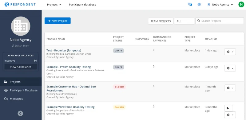This screenshot has width=246, height=120.
Task: Click the PAUSED status badge
Action: pyautogui.click(x=119, y=107)
